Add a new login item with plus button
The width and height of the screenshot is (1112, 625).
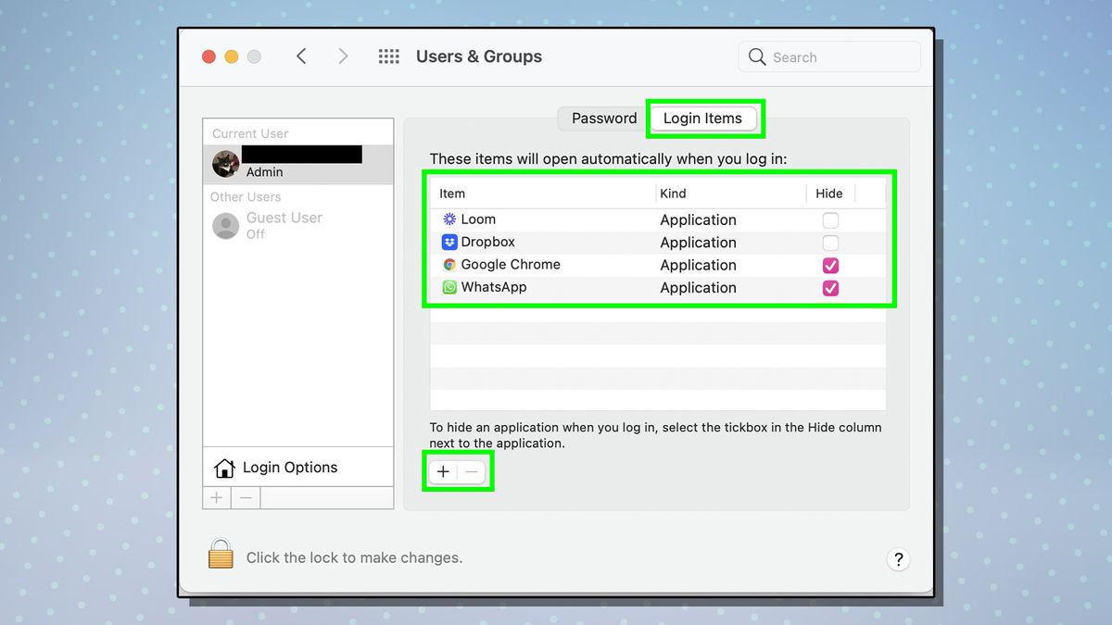pos(443,471)
